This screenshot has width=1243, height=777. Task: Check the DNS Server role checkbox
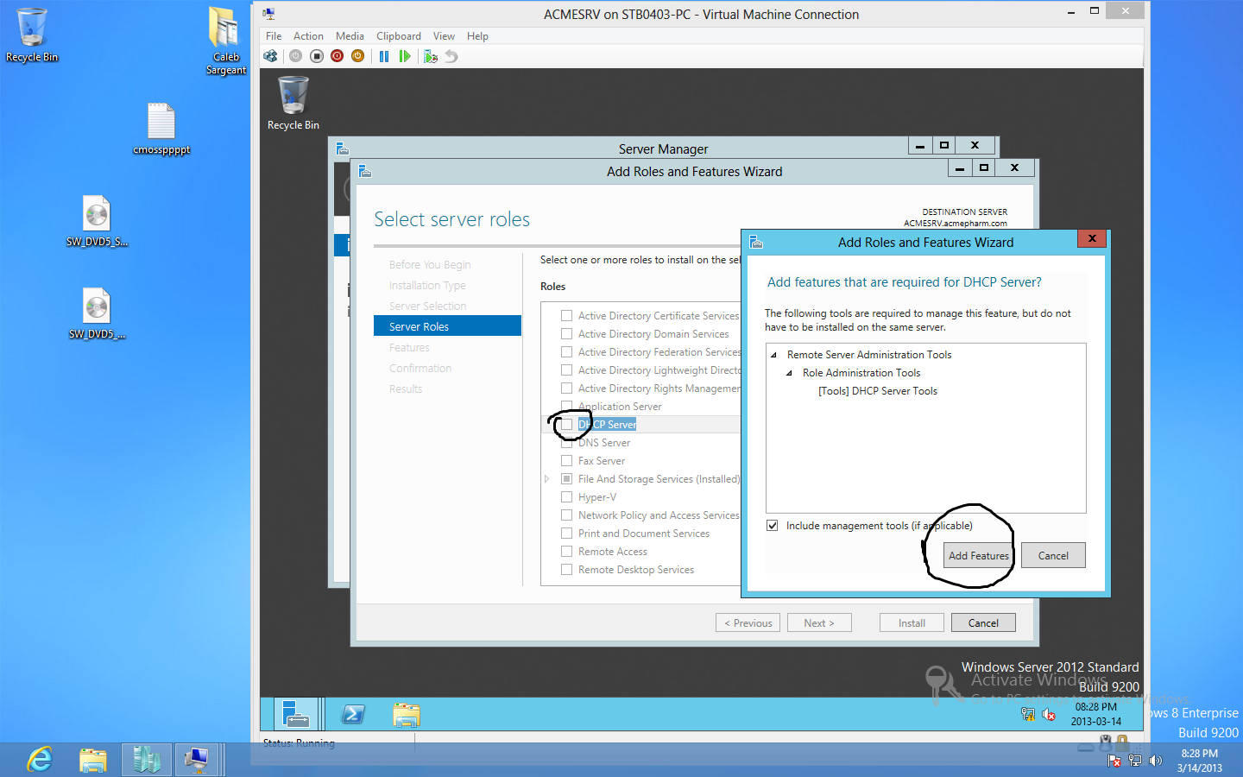[567, 443]
